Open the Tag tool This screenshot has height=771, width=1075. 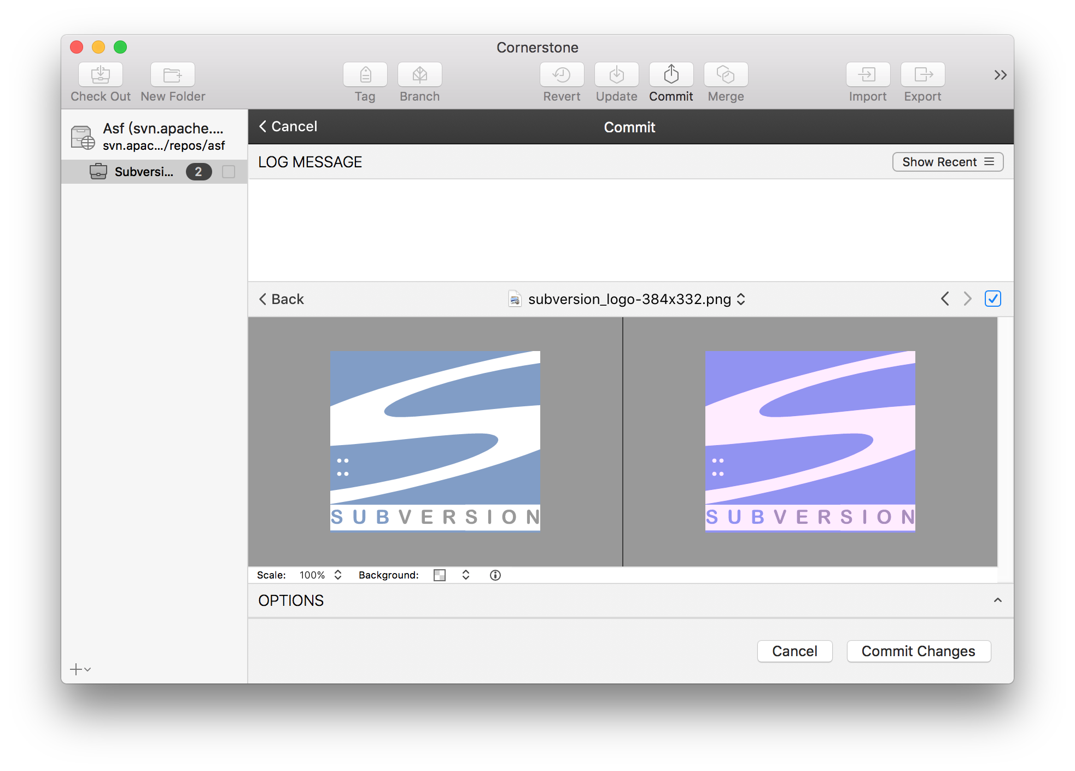coord(365,81)
